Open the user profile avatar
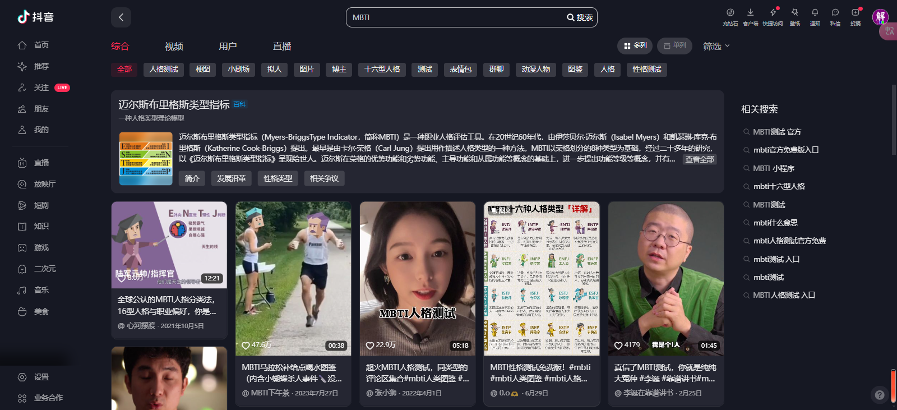Image resolution: width=897 pixels, height=410 pixels. click(880, 17)
